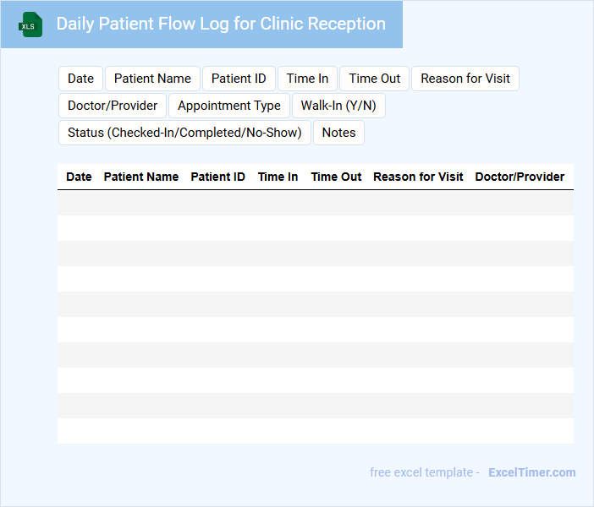Image resolution: width=594 pixels, height=507 pixels.
Task: Click the Status (Checked-In/Completed/No-Show) tag
Action: click(x=184, y=133)
